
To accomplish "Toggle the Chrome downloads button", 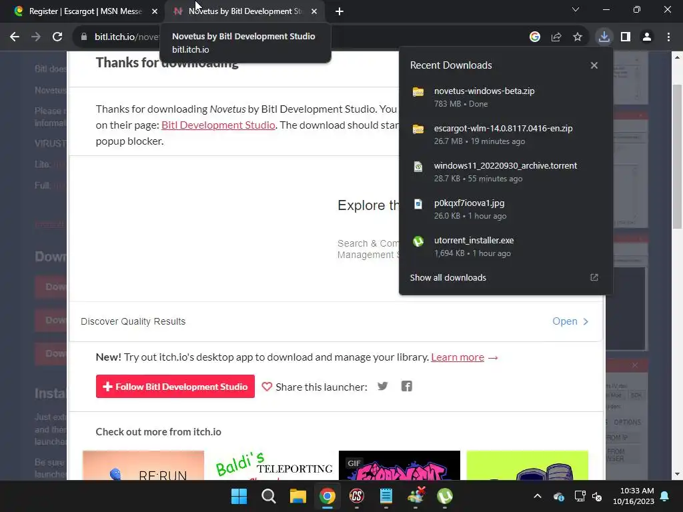I will pos(604,37).
